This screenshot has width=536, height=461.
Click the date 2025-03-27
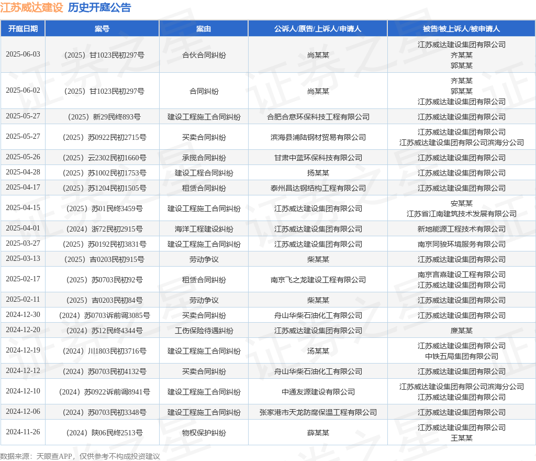23,244
